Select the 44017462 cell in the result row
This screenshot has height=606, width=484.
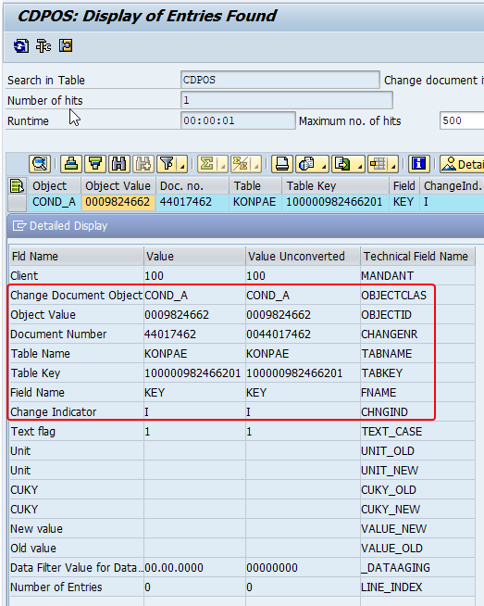[192, 202]
